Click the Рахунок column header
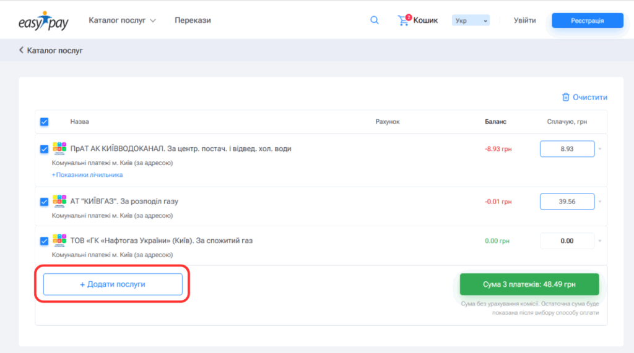 (388, 122)
